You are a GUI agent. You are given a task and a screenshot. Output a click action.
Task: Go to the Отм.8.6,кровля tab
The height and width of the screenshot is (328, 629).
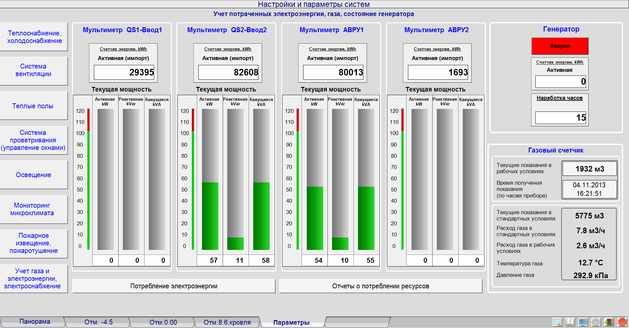click(x=227, y=322)
